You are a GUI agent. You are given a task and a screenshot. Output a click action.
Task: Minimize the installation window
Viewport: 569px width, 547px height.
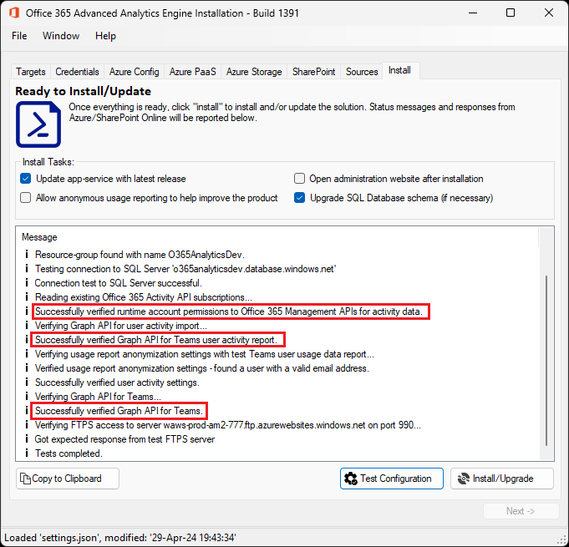tap(472, 13)
